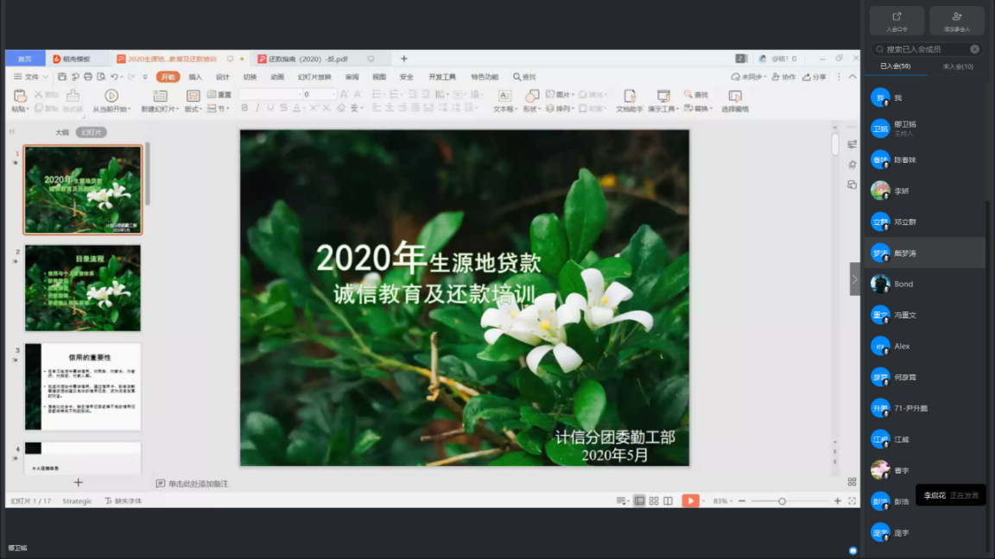This screenshot has width=995, height=559.
Task: Click the 从当前开始 play icon
Action: (111, 96)
